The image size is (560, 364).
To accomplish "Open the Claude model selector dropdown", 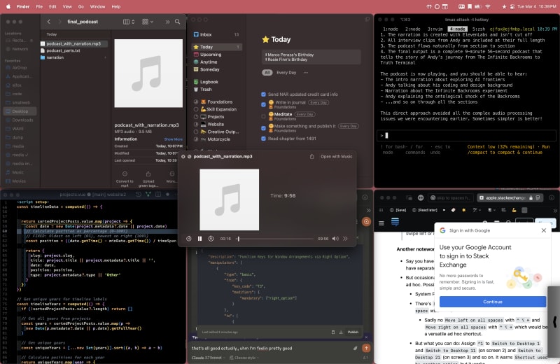I will click(x=207, y=358).
